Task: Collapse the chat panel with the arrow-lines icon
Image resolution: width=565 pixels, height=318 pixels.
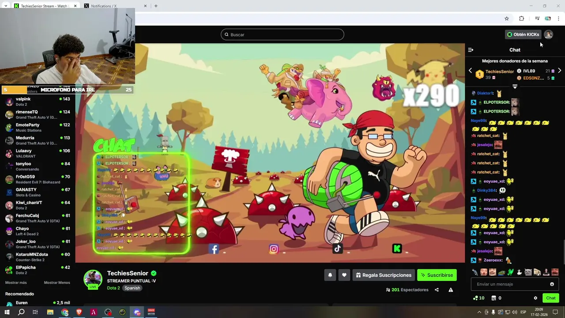Action: pos(471,50)
